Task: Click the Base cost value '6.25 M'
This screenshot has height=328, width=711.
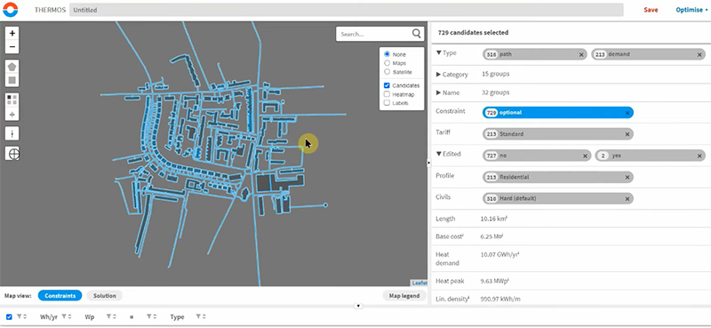Action: tap(491, 236)
